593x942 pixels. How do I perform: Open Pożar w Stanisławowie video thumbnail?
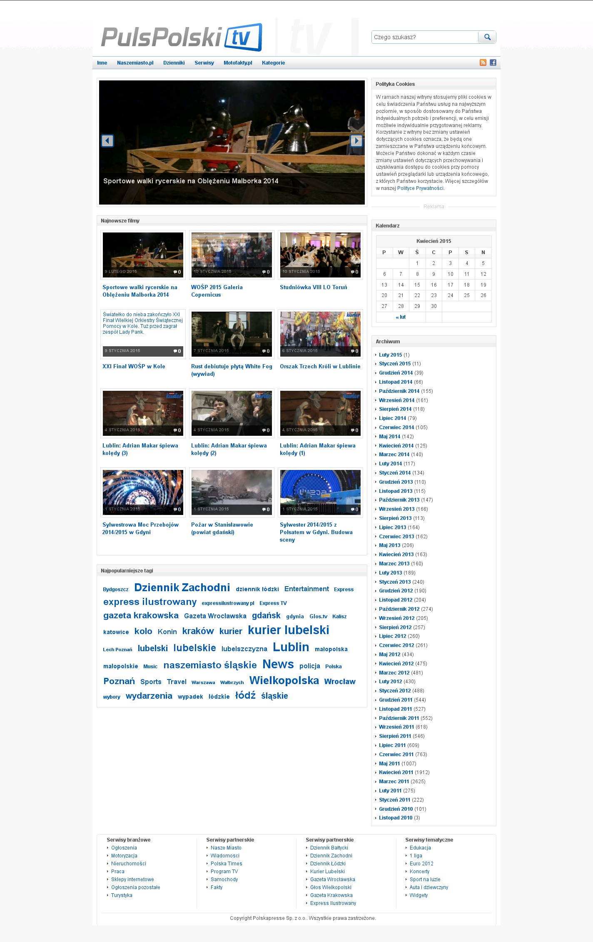(232, 492)
